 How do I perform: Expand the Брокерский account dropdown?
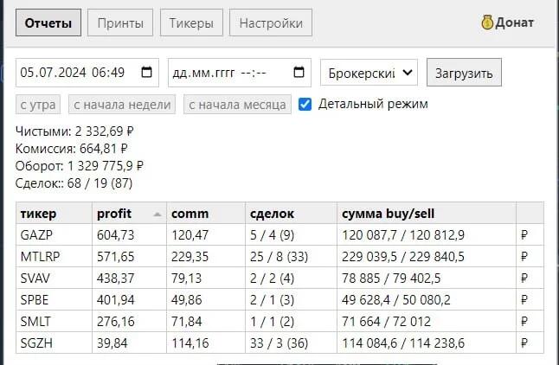tap(369, 73)
